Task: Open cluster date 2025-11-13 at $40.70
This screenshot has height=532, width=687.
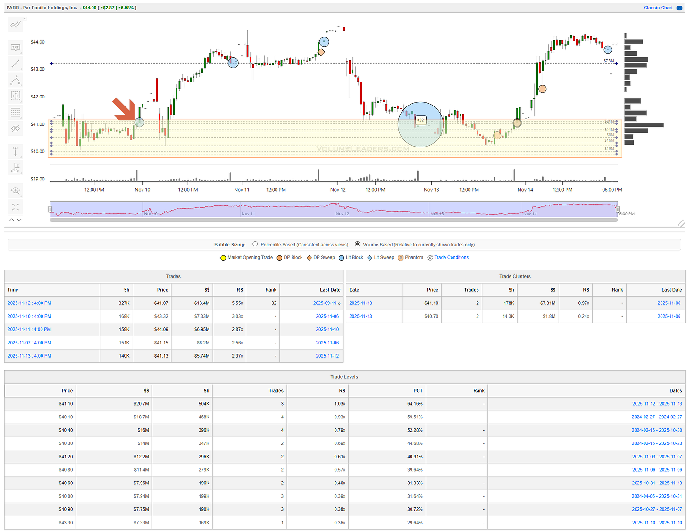Action: coord(360,316)
